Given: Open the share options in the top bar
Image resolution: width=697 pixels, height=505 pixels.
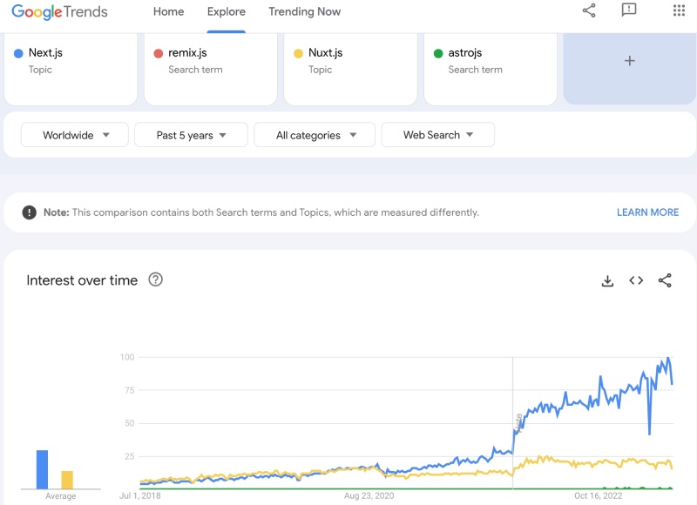Looking at the screenshot, I should pos(588,11).
